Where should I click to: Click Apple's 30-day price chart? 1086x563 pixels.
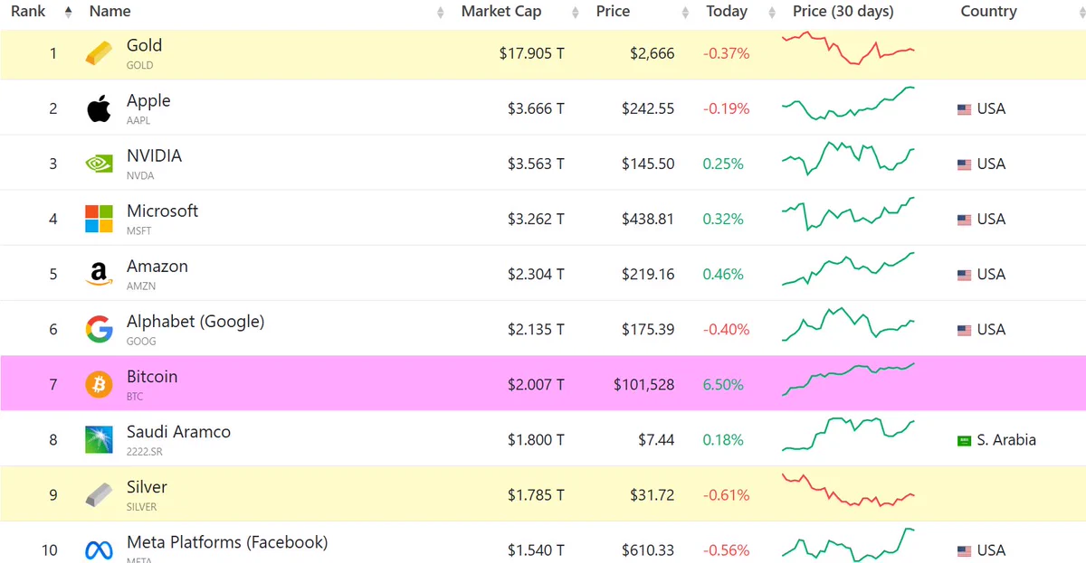pyautogui.click(x=849, y=104)
